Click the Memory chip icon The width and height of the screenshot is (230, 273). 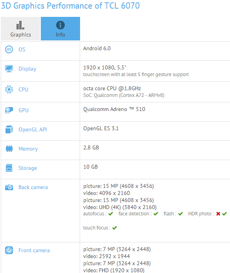click(9, 149)
